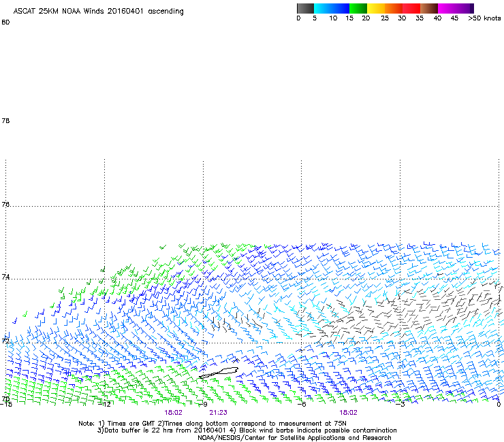This screenshot has height=442, width=504.
Task: Click the legend value '20'
Action: (x=366, y=18)
